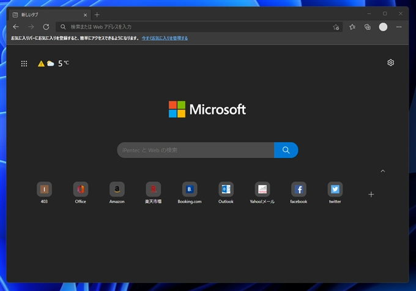Open the 楽天市場 quick link
416x291 pixels.
[x=153, y=193]
